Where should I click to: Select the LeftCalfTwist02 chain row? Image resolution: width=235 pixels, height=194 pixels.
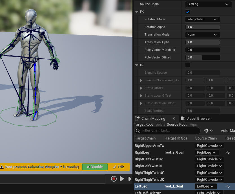(x=148, y=192)
